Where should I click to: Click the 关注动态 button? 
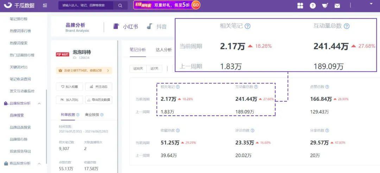[99, 87]
